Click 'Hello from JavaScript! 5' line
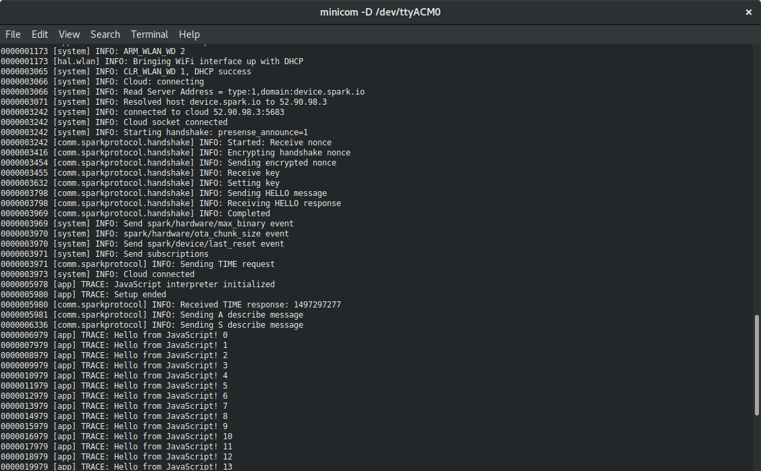The width and height of the screenshot is (761, 471). (x=114, y=386)
